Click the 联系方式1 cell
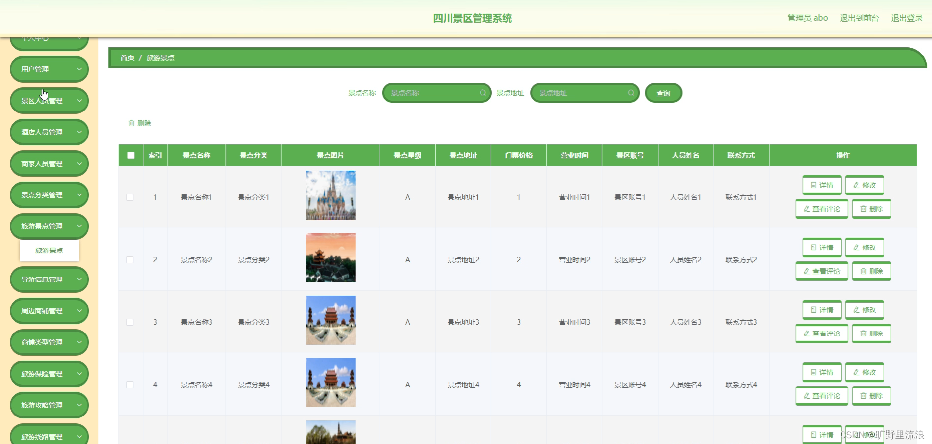The height and width of the screenshot is (444, 932). [741, 197]
